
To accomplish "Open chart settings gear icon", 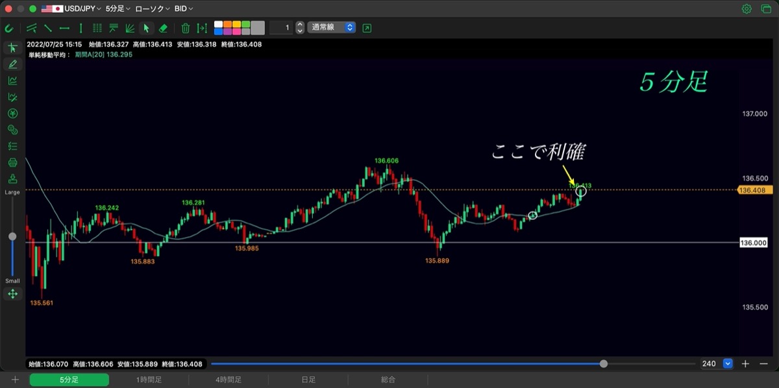I will click(747, 9).
